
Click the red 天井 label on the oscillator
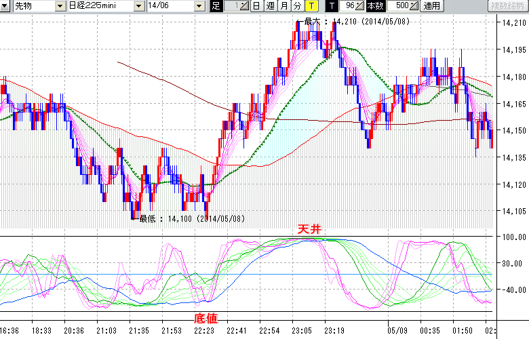(309, 231)
